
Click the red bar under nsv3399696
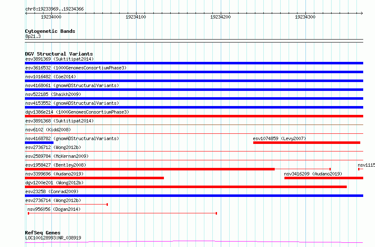(x=94, y=178)
